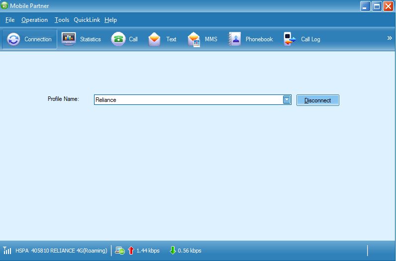This screenshot has width=396, height=261.
Task: Click the green download speed arrow
Action: coord(173,251)
